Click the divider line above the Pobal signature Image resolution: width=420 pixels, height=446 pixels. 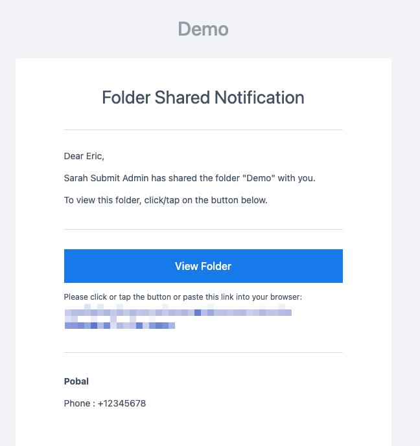coord(203,352)
